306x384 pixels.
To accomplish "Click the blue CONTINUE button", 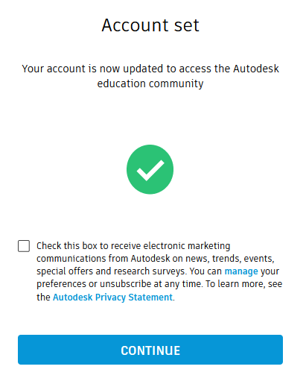I will tap(150, 350).
